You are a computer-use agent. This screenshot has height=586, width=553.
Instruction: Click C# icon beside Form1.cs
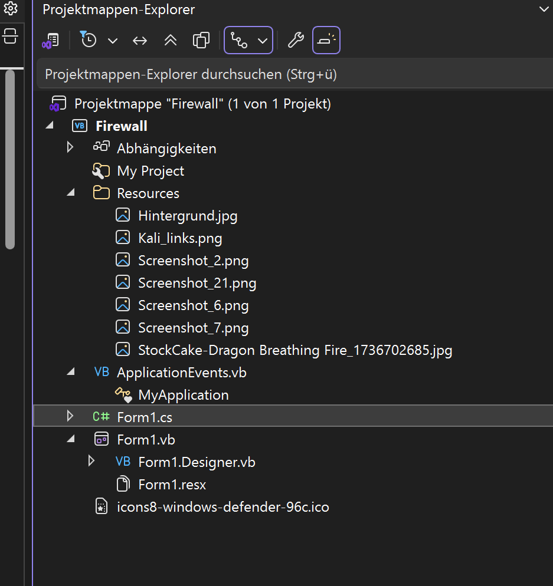click(x=101, y=417)
